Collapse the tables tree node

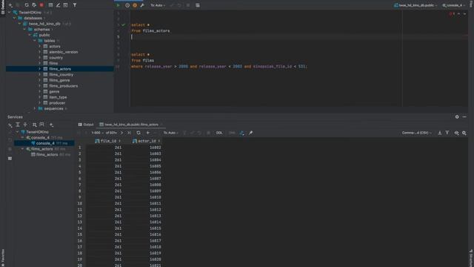pos(35,41)
